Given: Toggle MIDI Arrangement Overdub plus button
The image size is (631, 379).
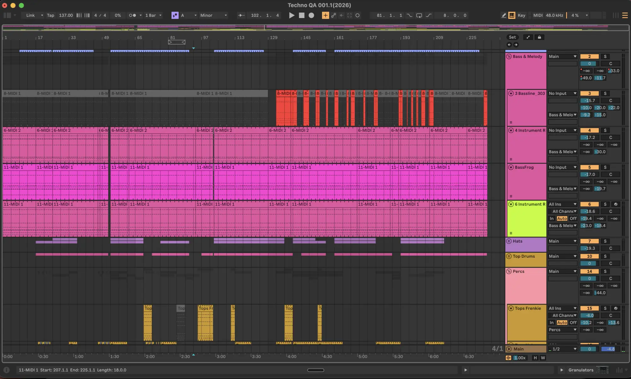Looking at the screenshot, I should [325, 15].
